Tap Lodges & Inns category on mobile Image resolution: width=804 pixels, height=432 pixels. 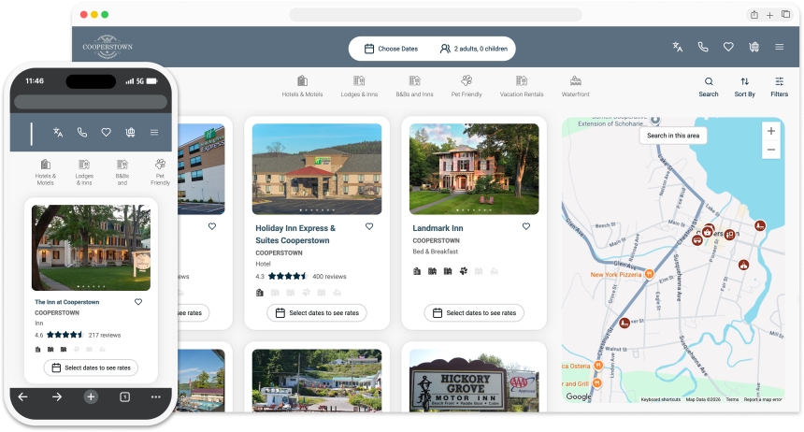[84, 172]
